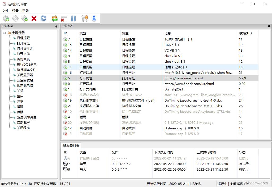The image size is (272, 187).
Task: Select 自动截屏 in task type tree
Action: pyautogui.click(x=23, y=123)
